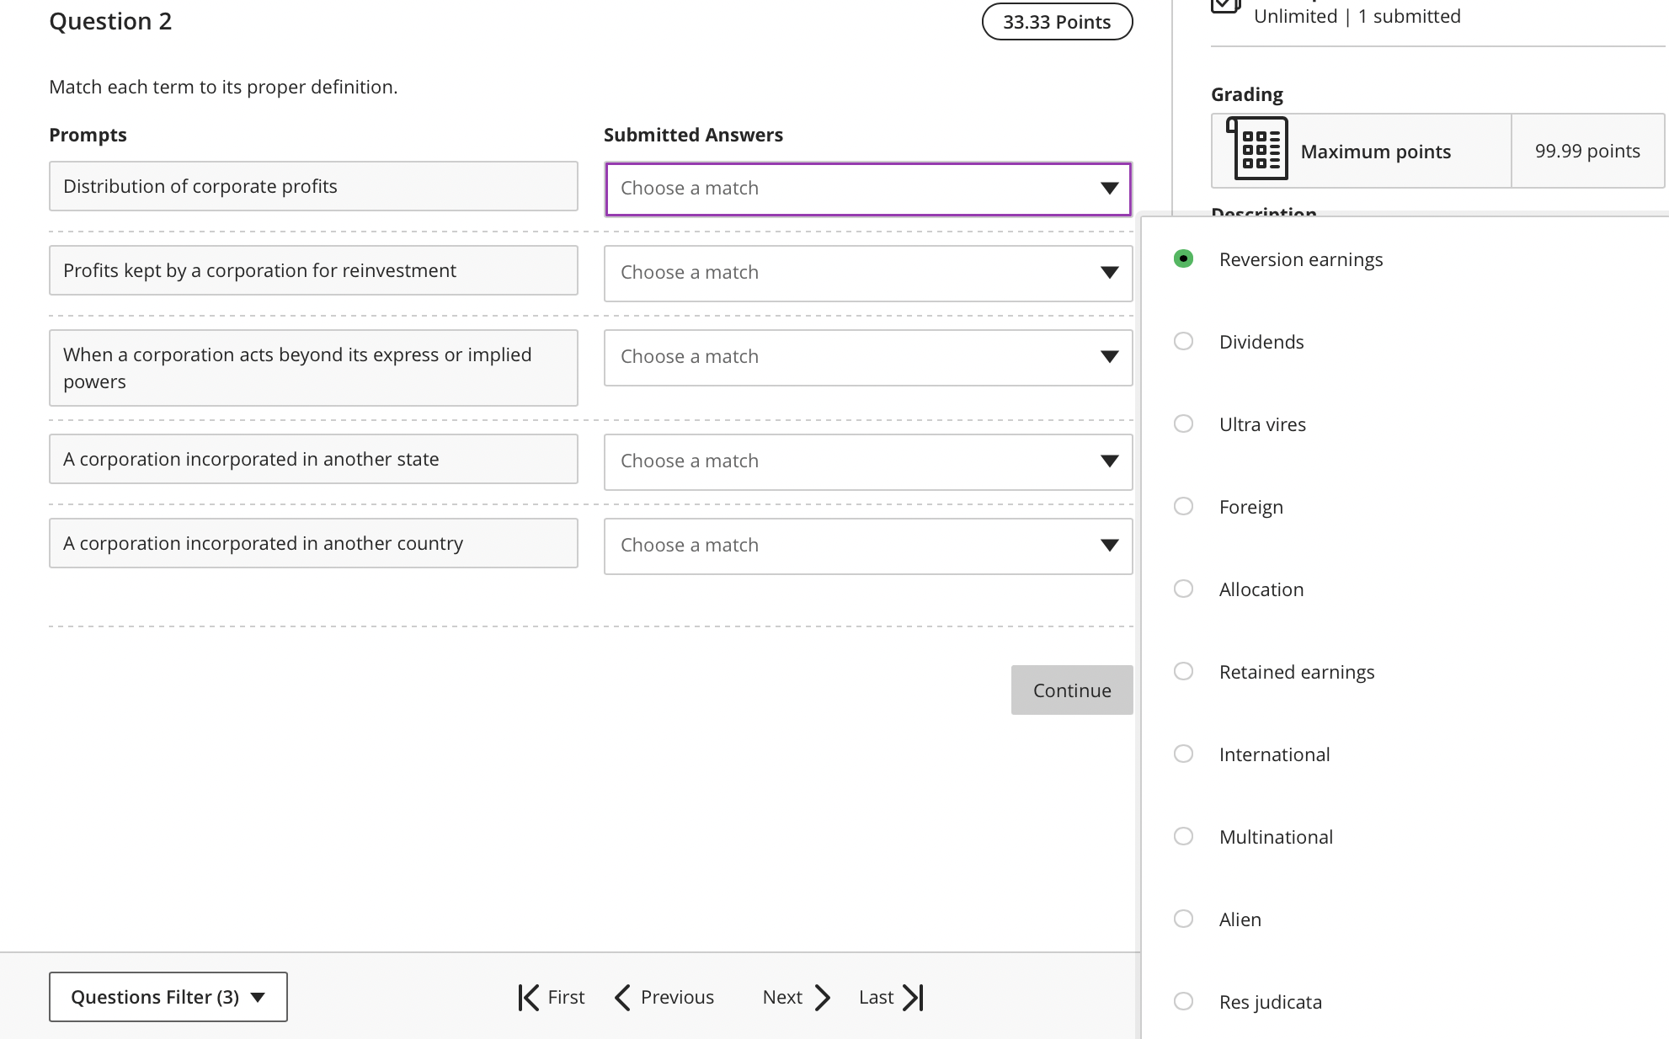
Task: Click the Last page navigation icon
Action: [x=914, y=998]
